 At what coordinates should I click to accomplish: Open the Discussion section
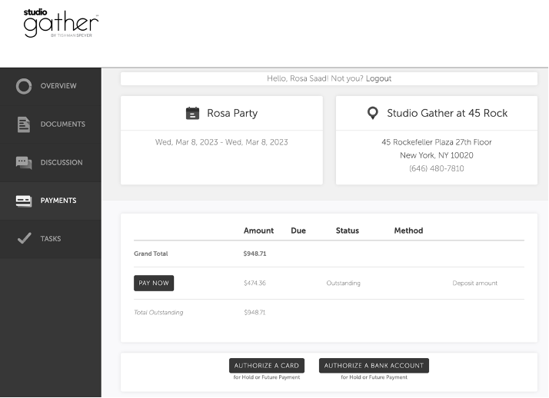(61, 162)
